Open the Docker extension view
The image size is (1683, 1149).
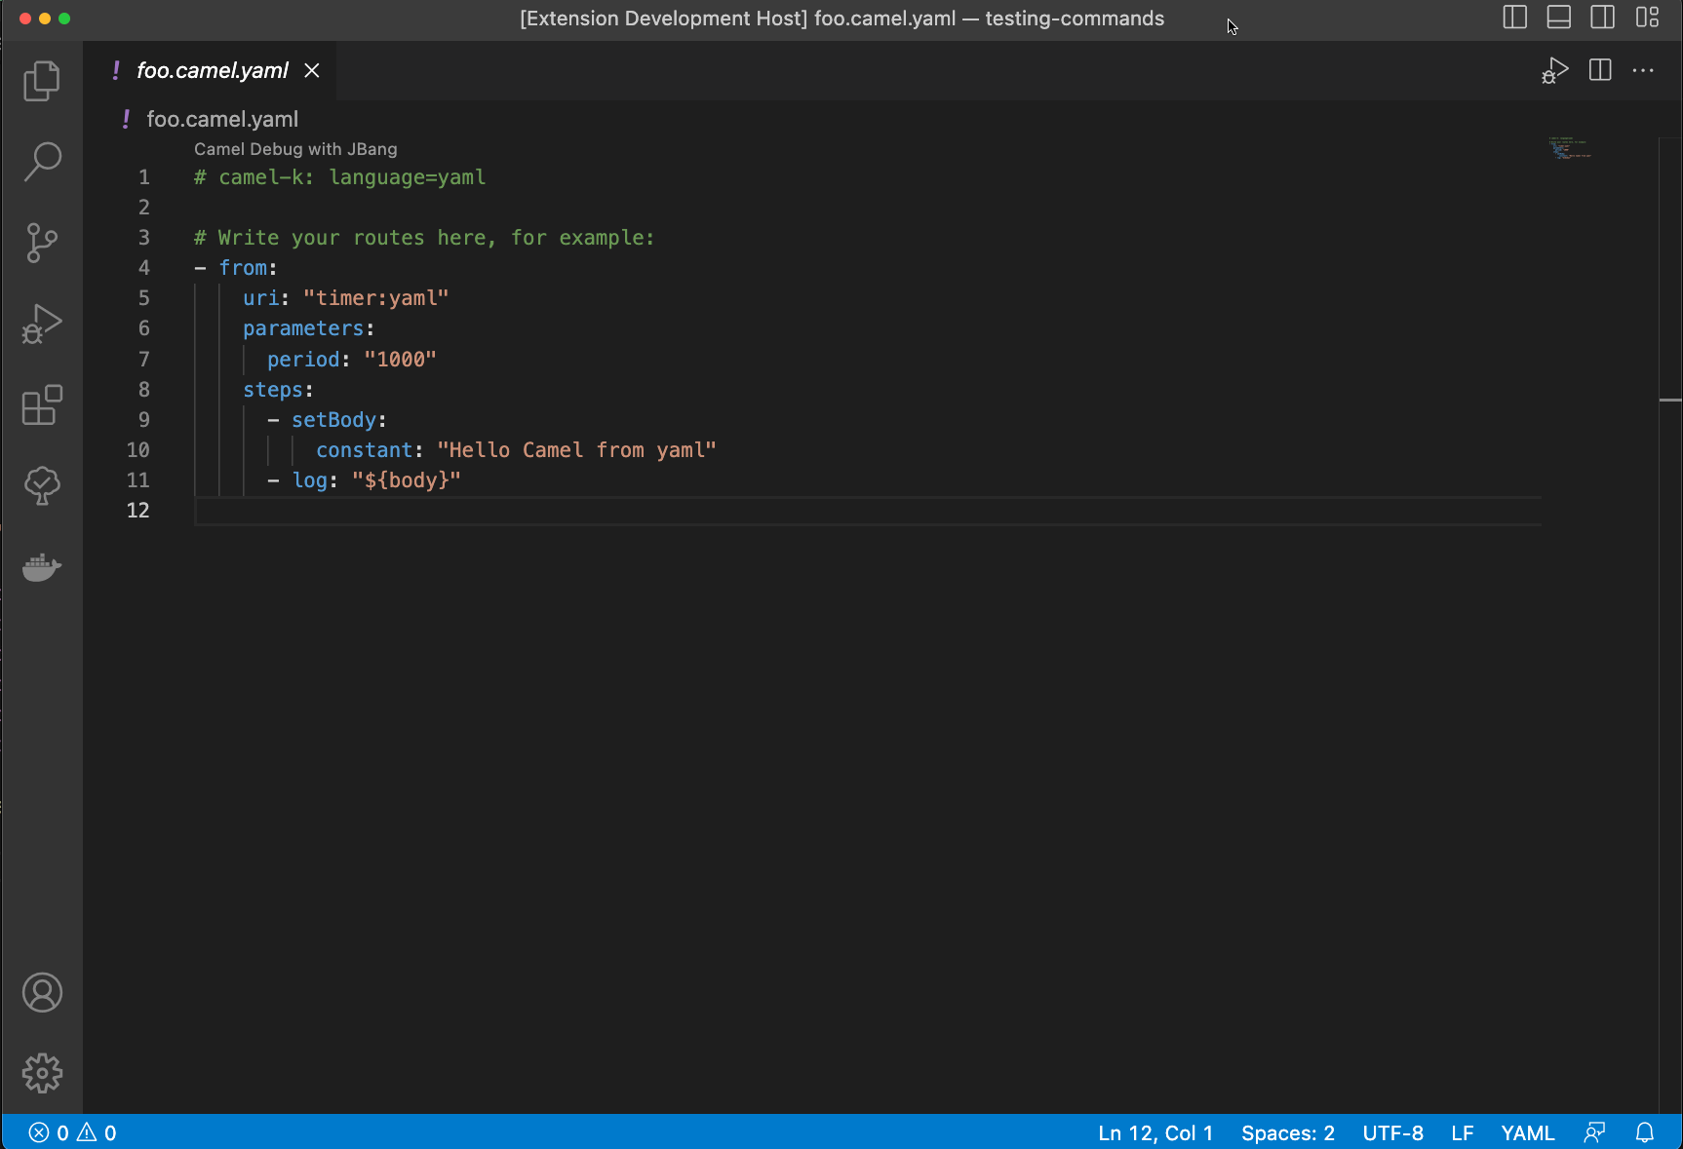click(x=41, y=568)
